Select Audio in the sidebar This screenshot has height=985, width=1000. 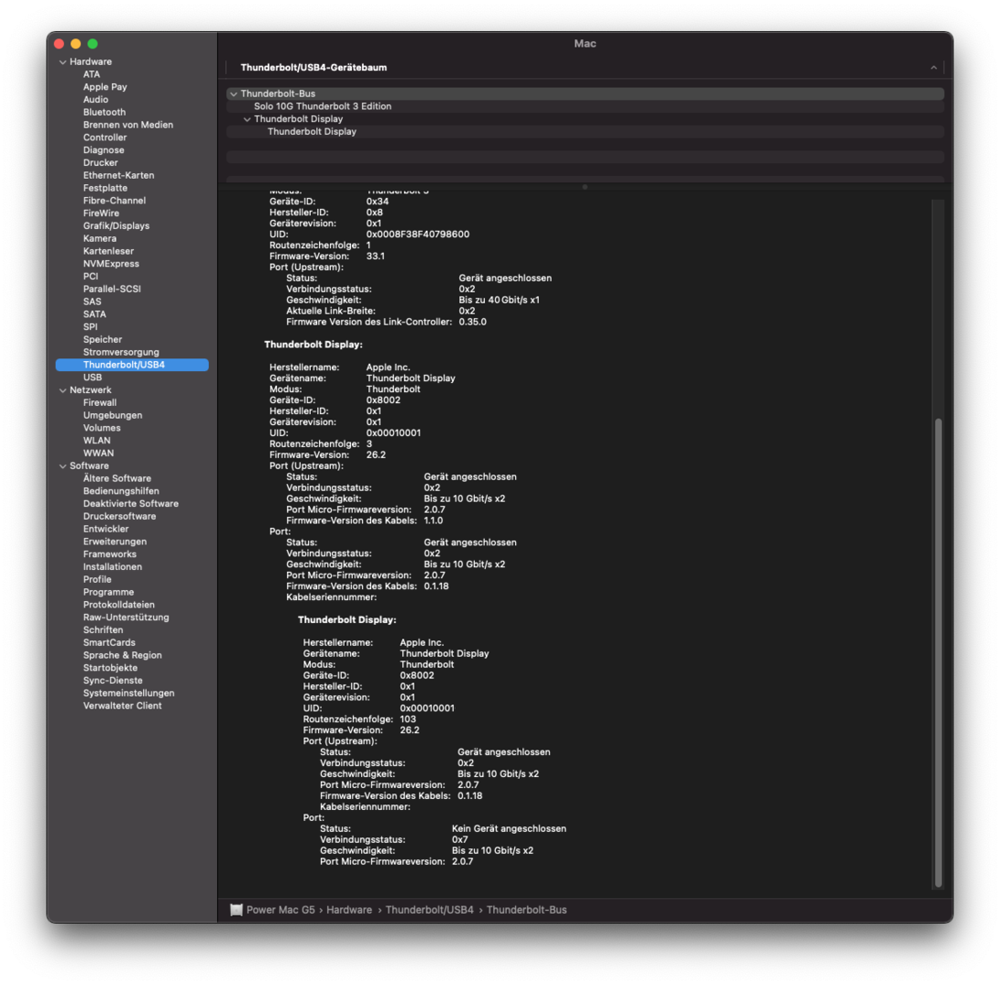point(96,99)
